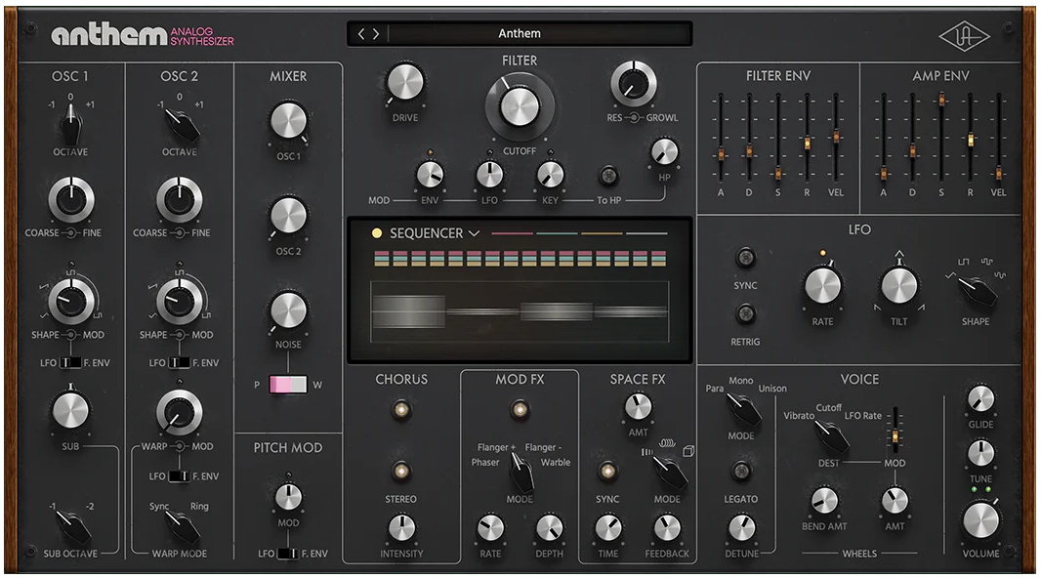Choose the cube icon for Space FX mode

point(688,451)
